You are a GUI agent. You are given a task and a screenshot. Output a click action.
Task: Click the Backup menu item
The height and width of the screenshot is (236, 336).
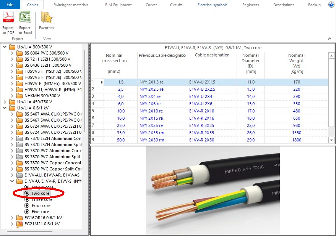[x=314, y=5]
